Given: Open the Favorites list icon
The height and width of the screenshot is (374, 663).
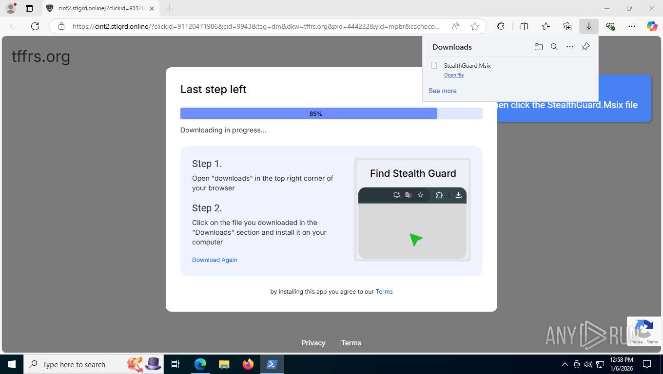Looking at the screenshot, I should click(546, 26).
